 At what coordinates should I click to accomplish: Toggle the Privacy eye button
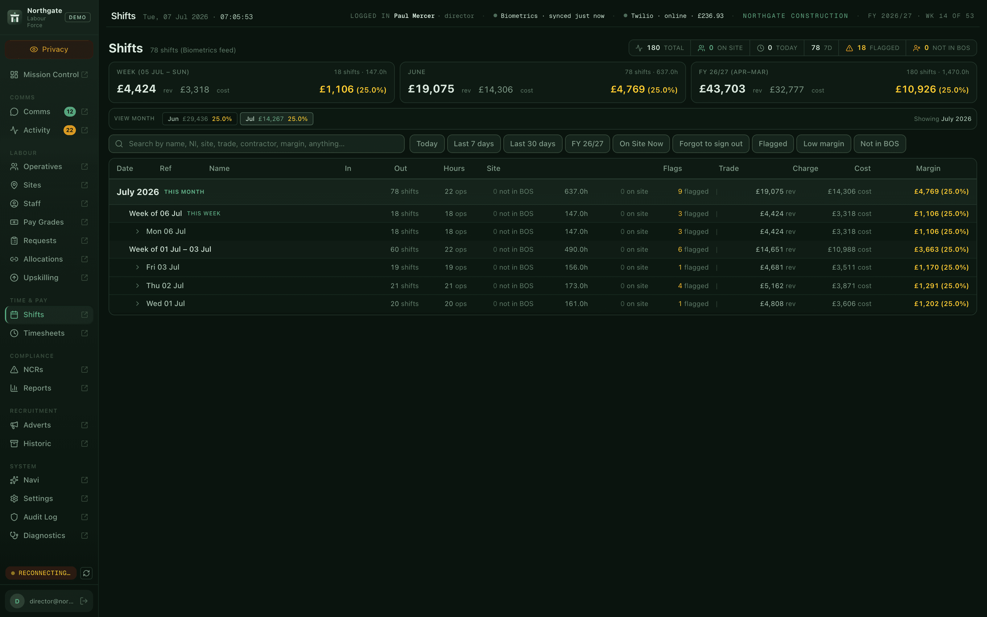pos(49,49)
